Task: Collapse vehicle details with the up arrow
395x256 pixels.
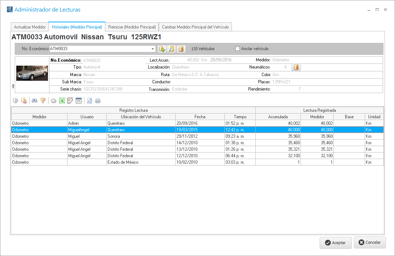Action: click(13, 86)
